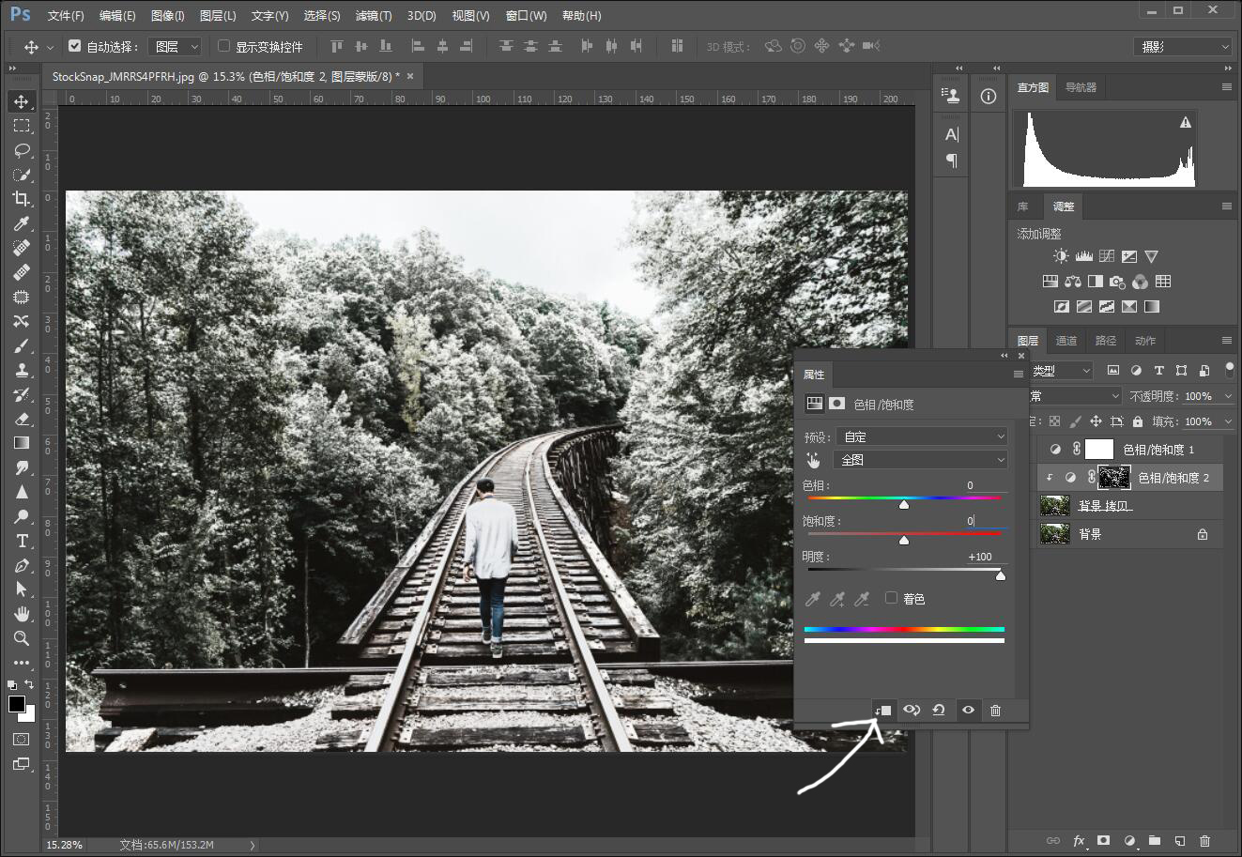Click the 饱和度 slider handle
1242x857 pixels.
tap(904, 540)
